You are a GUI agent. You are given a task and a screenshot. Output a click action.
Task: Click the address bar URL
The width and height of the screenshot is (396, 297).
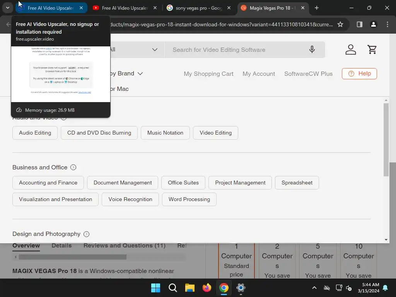pyautogui.click(x=222, y=24)
